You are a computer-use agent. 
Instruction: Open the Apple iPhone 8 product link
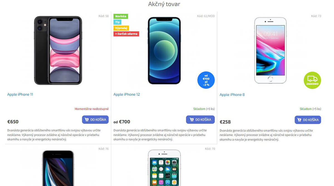[x=232, y=95]
